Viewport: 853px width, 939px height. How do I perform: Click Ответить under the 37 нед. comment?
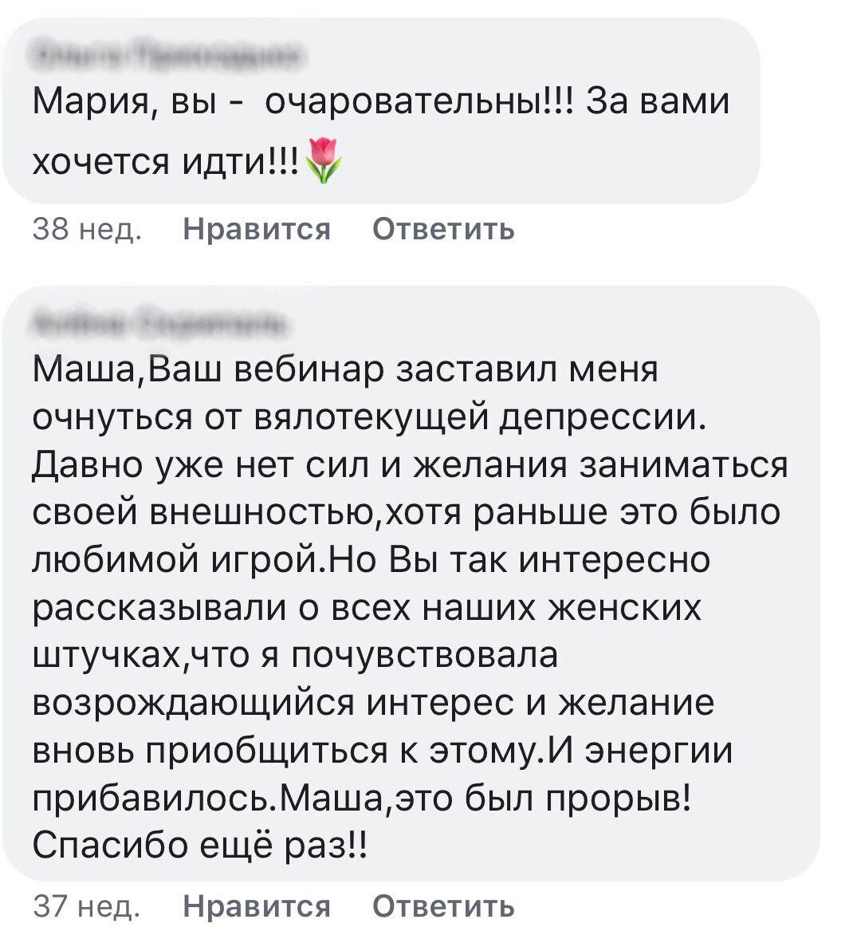(443, 906)
